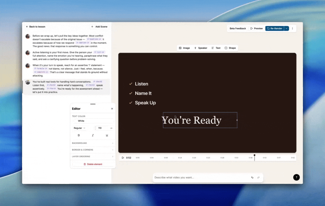Click the checkmark icon next to Listen
This screenshot has height=206, width=325.
click(130, 84)
